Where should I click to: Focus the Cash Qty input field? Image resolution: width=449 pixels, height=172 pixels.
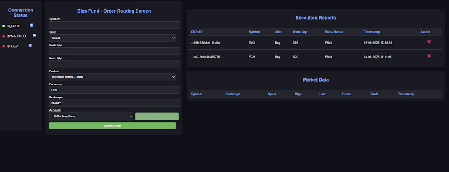point(115,51)
